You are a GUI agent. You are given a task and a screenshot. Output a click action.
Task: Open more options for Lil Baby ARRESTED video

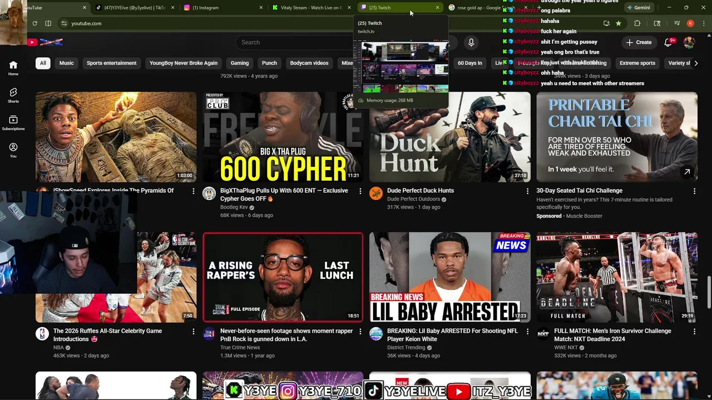527,331
